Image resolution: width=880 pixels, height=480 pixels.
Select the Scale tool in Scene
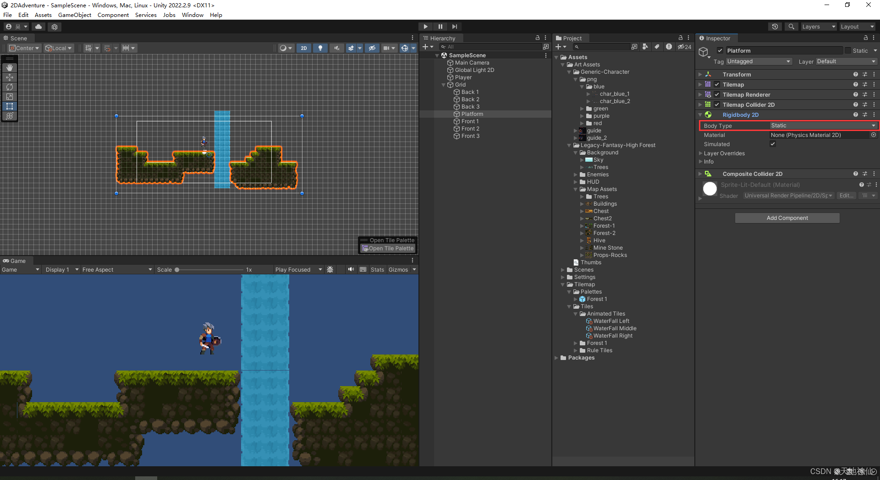(x=10, y=97)
